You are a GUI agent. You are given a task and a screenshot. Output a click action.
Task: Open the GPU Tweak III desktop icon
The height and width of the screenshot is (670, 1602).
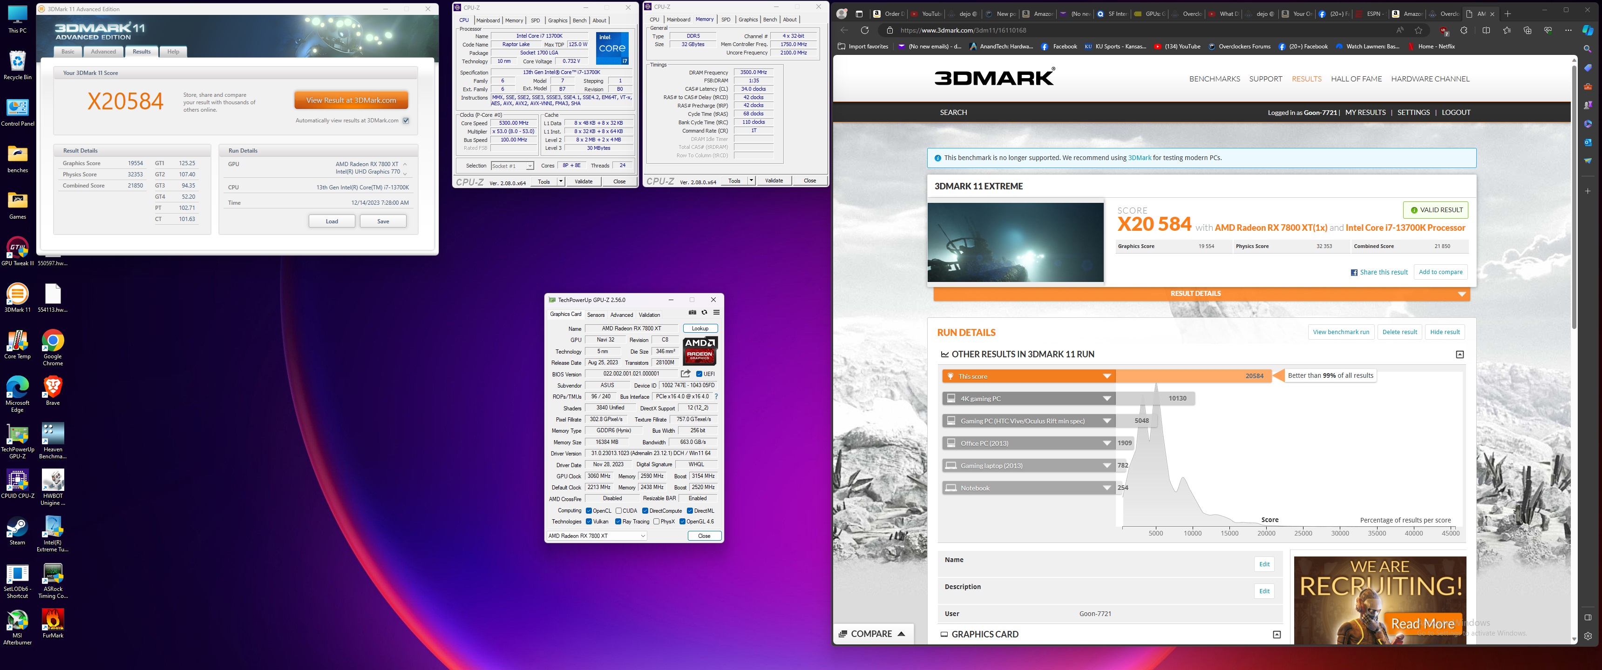coord(17,251)
